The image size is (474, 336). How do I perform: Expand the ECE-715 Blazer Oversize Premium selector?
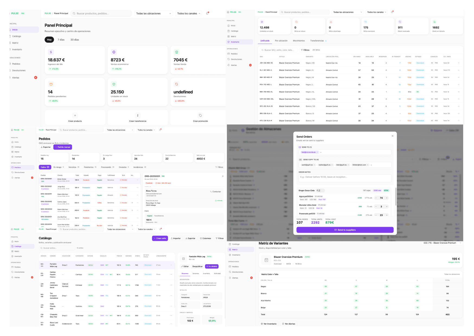pos(460,243)
